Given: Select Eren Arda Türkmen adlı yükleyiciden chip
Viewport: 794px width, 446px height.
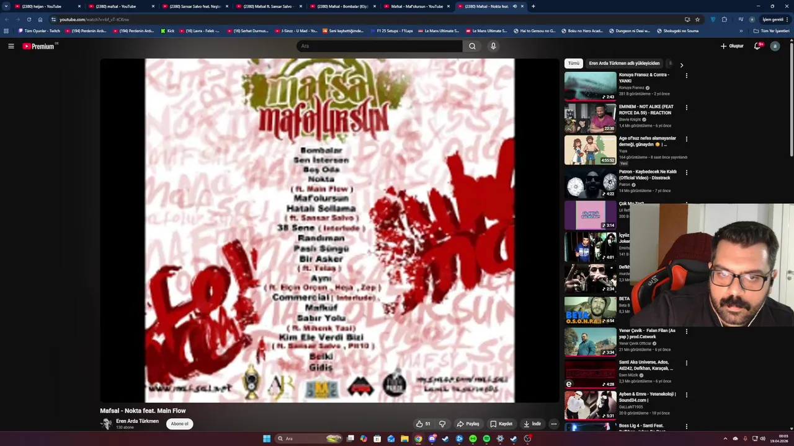Looking at the screenshot, I should pos(624,63).
